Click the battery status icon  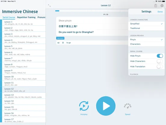[164, 1]
